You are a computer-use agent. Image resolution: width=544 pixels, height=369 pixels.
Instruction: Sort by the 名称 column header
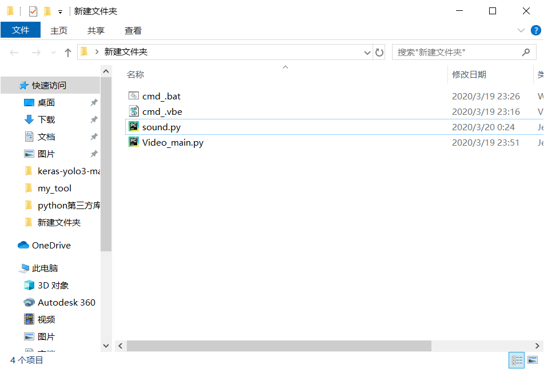click(x=135, y=75)
